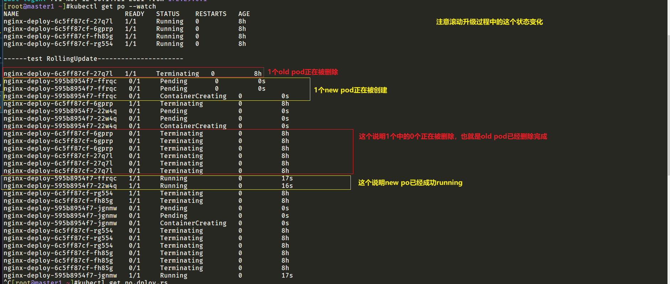Click the NAME column header
This screenshot has width=670, height=284.
coord(11,14)
